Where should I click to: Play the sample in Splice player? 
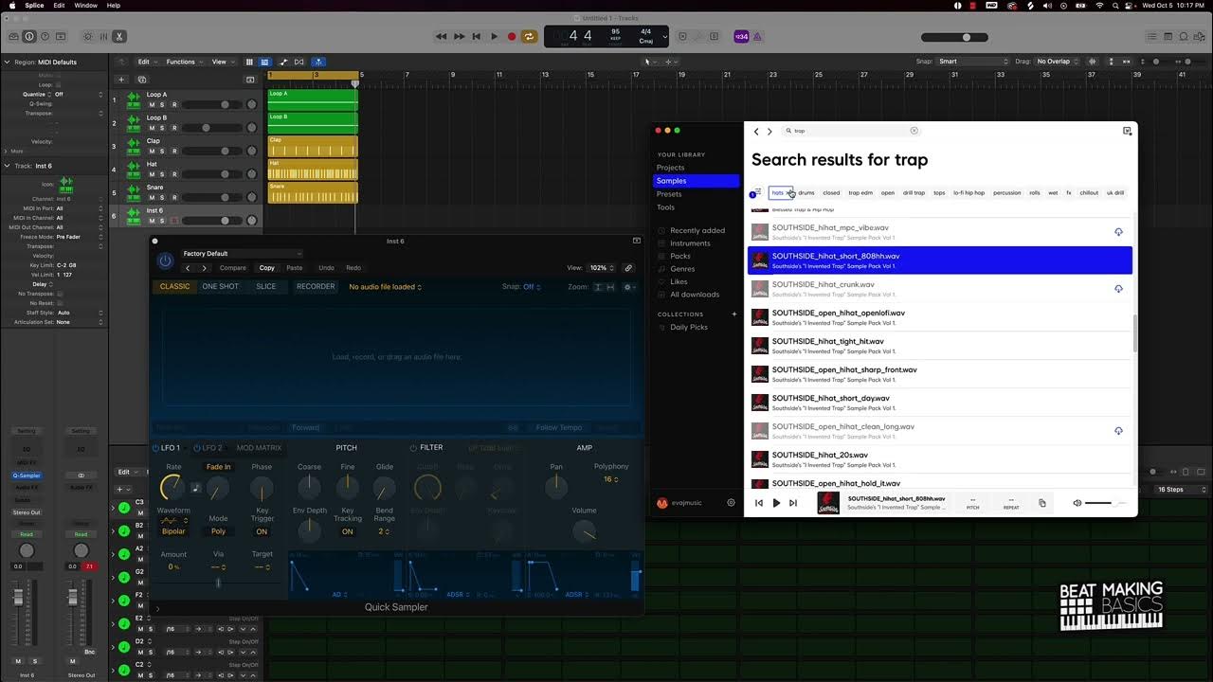tap(776, 503)
